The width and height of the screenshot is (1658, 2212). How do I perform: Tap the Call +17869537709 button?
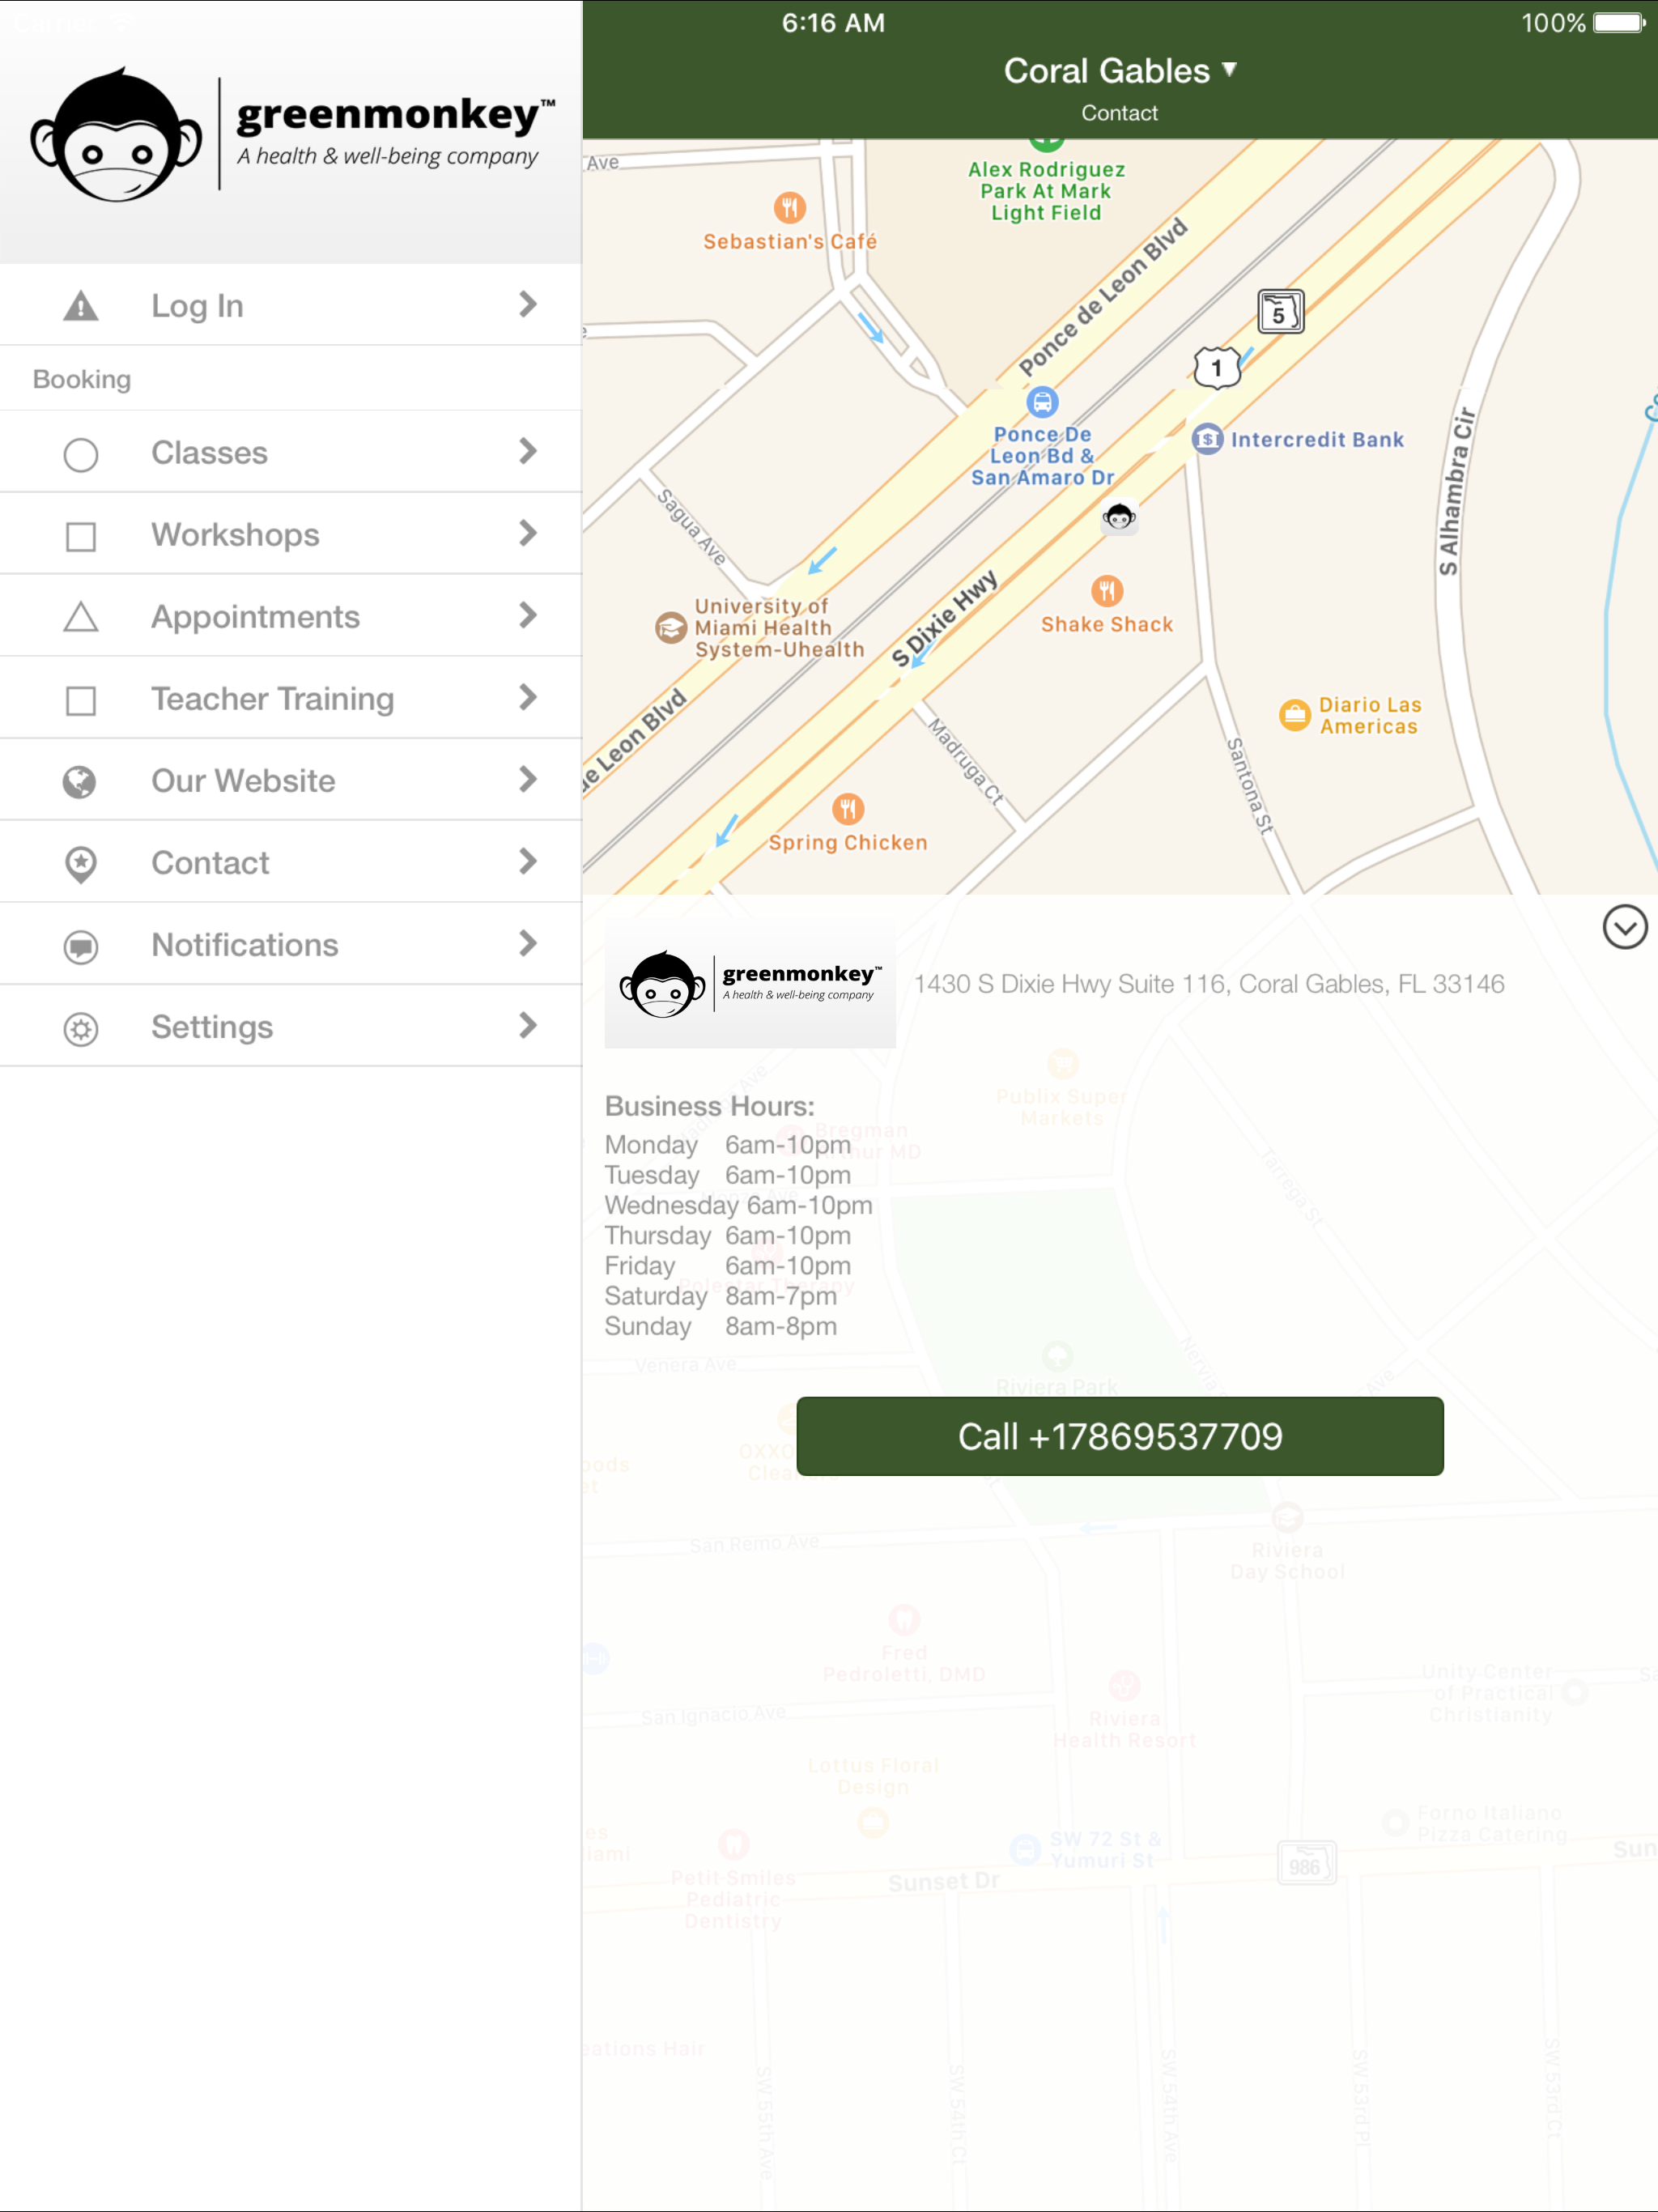click(1120, 1437)
